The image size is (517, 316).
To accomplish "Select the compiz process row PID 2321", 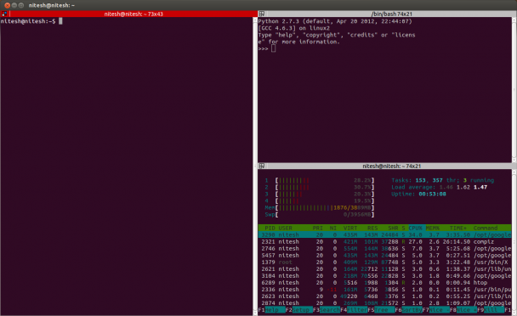I will (x=384, y=241).
